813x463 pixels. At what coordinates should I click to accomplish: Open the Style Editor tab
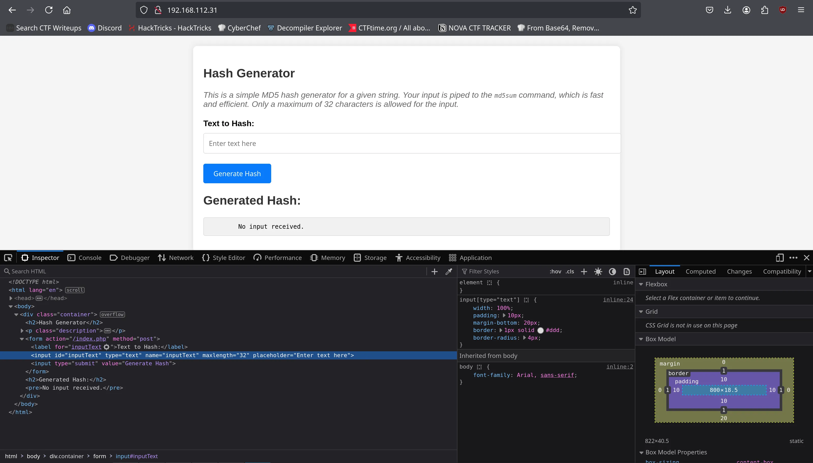pyautogui.click(x=223, y=258)
